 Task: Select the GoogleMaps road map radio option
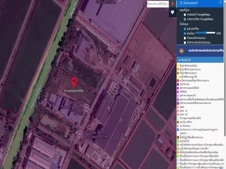click(x=185, y=15)
